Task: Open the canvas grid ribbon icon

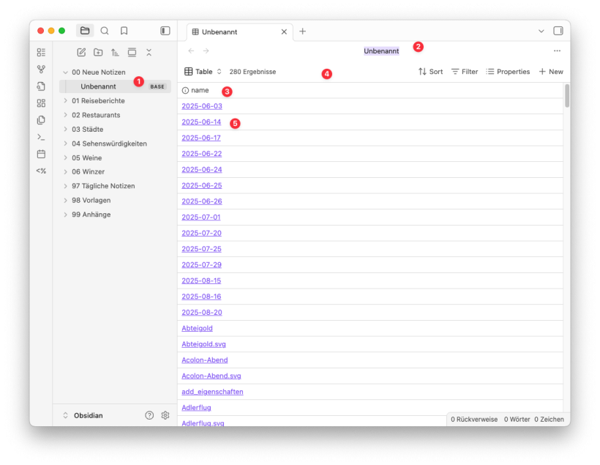Action: point(41,103)
